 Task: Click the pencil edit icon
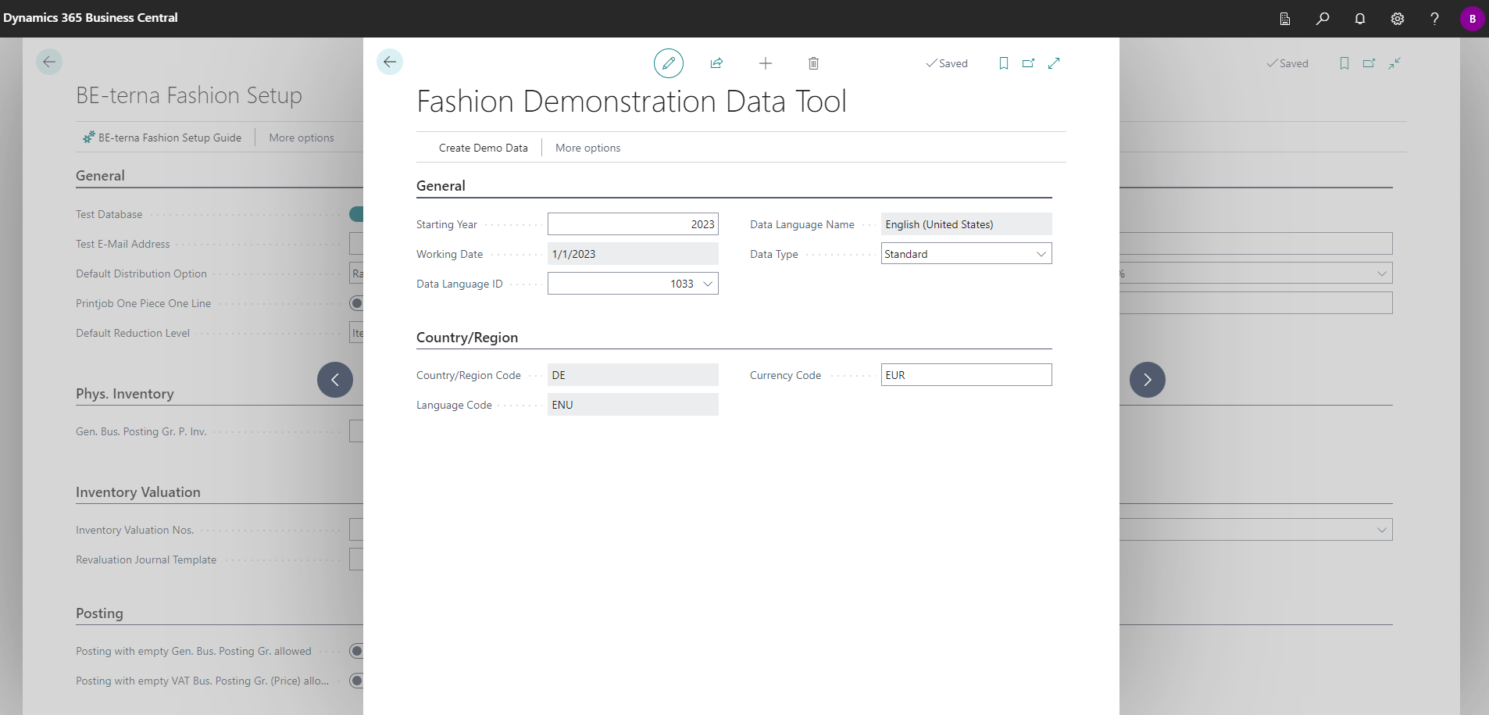(668, 63)
